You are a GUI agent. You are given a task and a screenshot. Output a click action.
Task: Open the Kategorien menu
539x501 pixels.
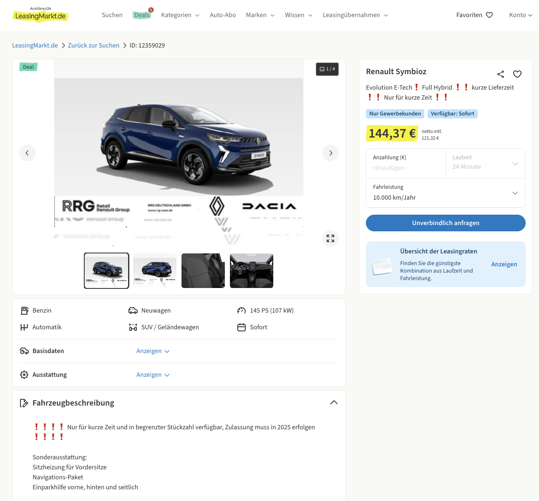click(180, 15)
